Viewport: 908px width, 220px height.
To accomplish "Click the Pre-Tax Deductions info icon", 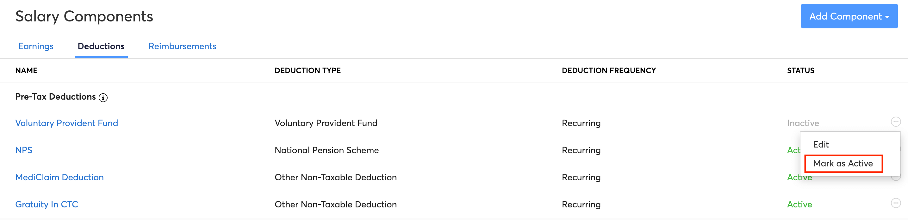I will pyautogui.click(x=103, y=98).
